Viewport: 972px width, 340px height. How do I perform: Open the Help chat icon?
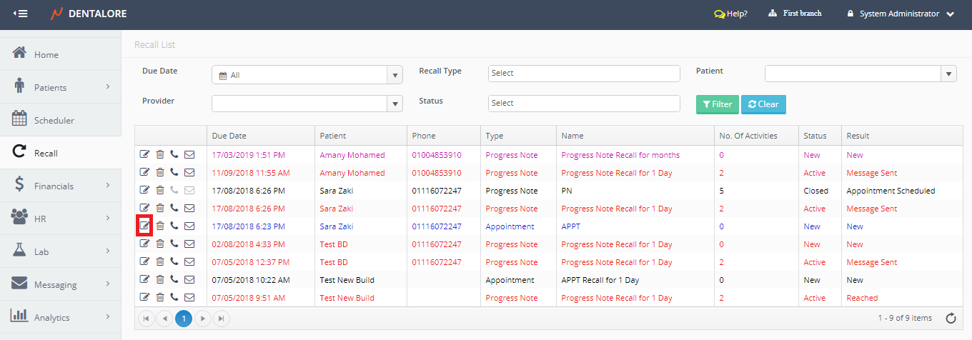point(720,14)
